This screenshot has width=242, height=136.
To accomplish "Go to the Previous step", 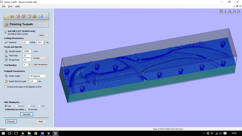I will [11, 122].
